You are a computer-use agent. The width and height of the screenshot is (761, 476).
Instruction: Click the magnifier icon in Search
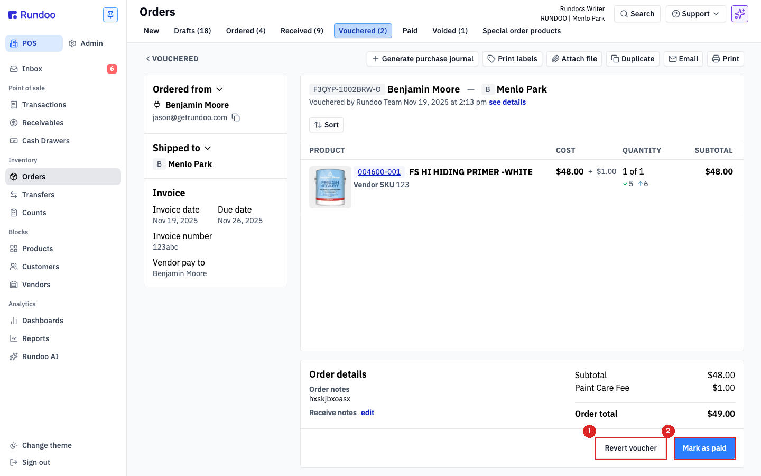click(624, 14)
